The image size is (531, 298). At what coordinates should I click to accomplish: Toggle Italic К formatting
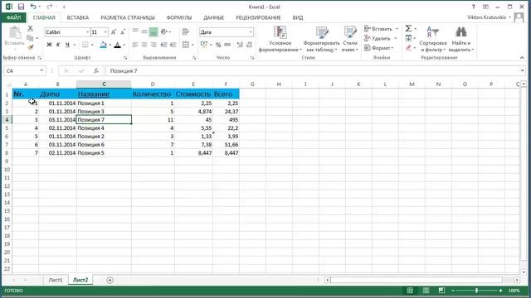coord(58,45)
